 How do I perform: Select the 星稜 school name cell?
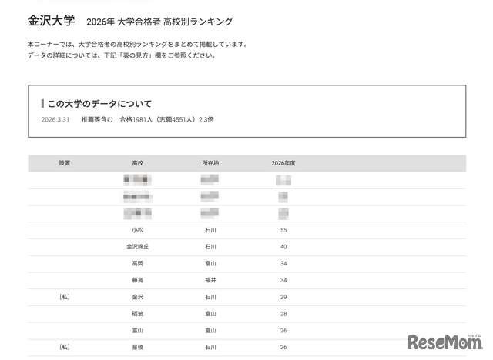pos(138,347)
